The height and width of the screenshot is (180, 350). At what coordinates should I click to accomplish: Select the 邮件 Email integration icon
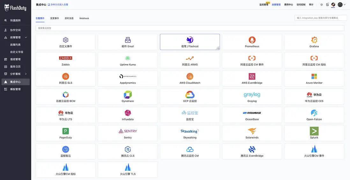pyautogui.click(x=128, y=40)
